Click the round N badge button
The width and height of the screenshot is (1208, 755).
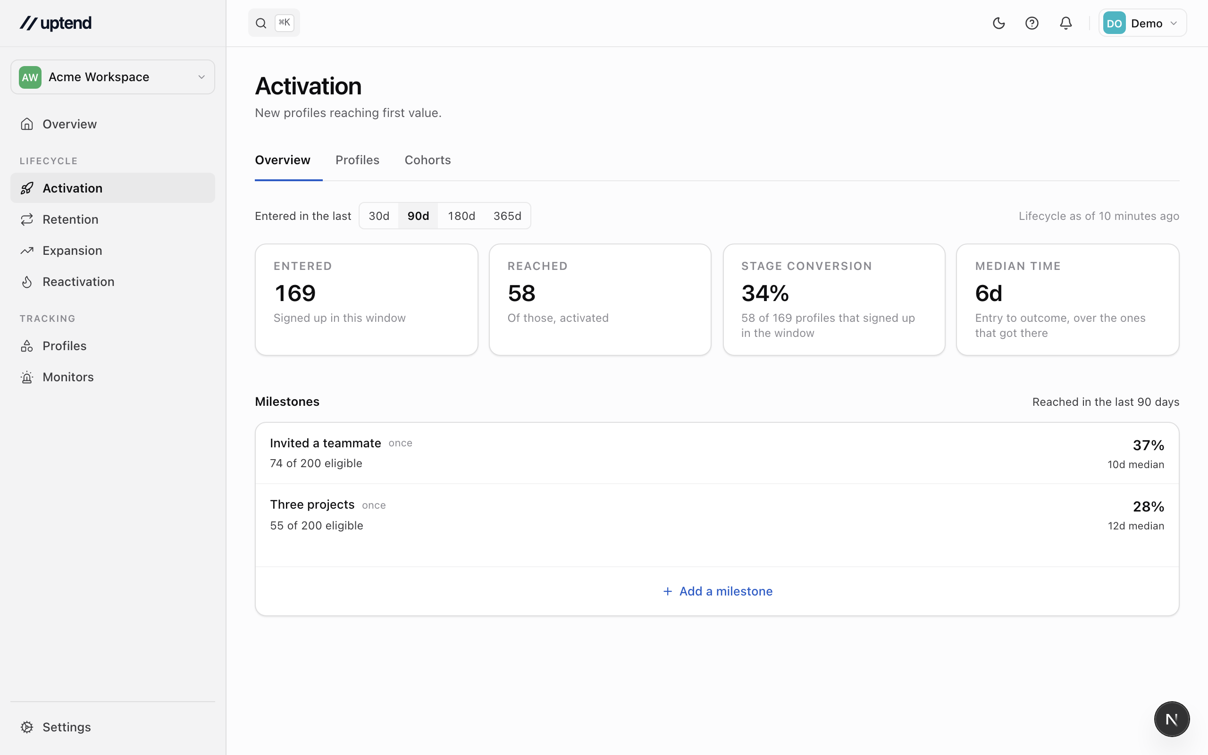[x=1172, y=719]
